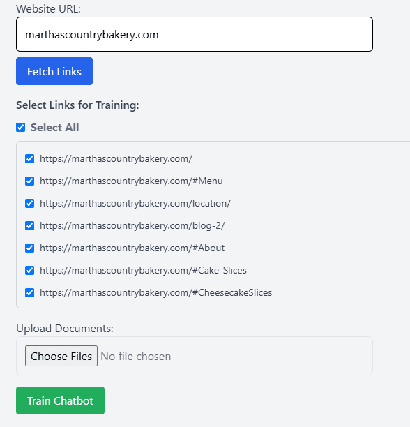Image resolution: width=410 pixels, height=427 pixels.
Task: Click the location/ URL text
Action: (x=135, y=203)
